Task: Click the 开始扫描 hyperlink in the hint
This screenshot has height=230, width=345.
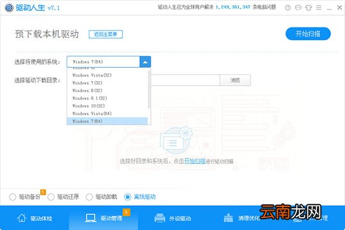Action: click(195, 161)
